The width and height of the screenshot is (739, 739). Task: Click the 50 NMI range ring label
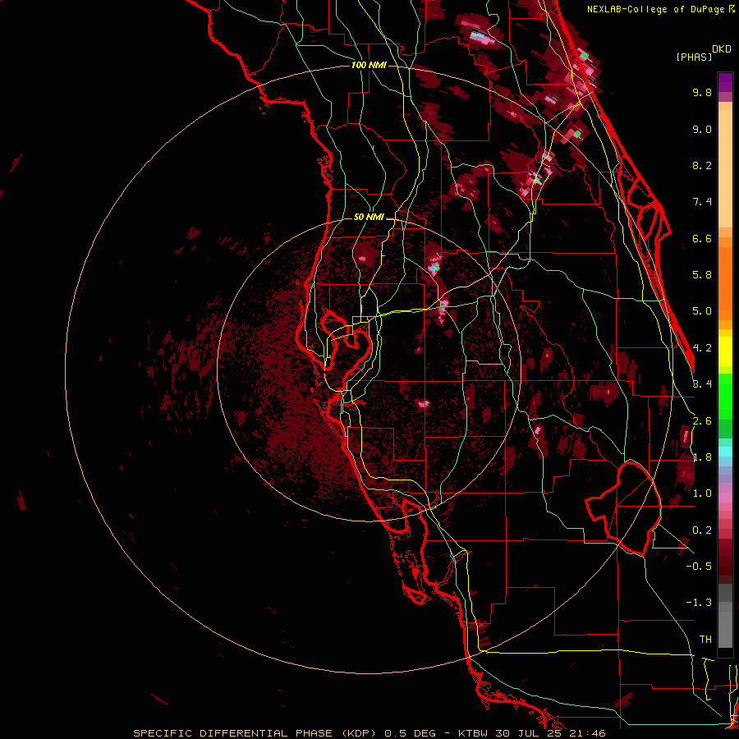pyautogui.click(x=369, y=218)
